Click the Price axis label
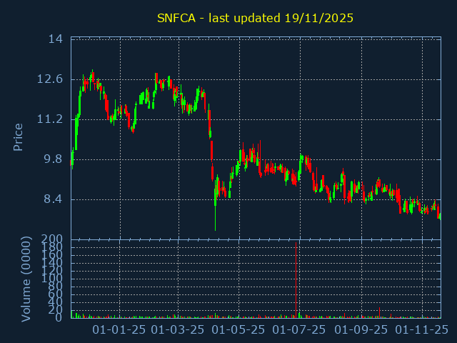 [19, 137]
